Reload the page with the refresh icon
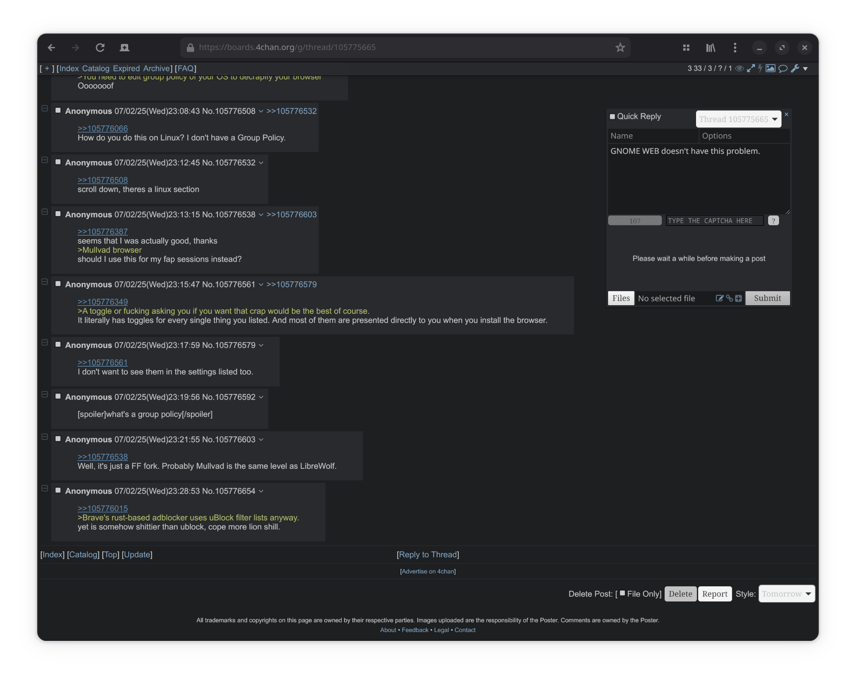Screen dimensions: 856x682 100,48
